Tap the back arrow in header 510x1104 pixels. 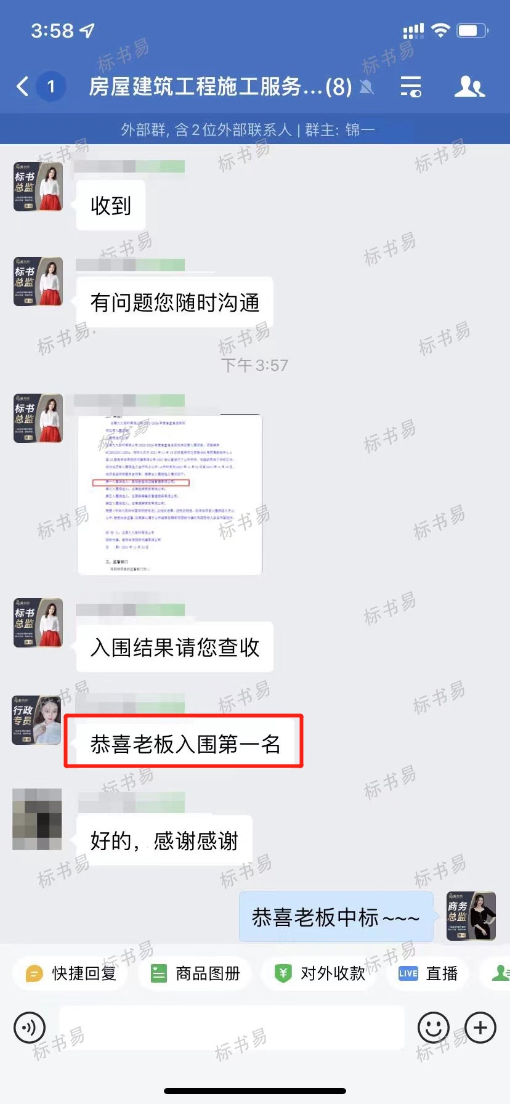(23, 86)
